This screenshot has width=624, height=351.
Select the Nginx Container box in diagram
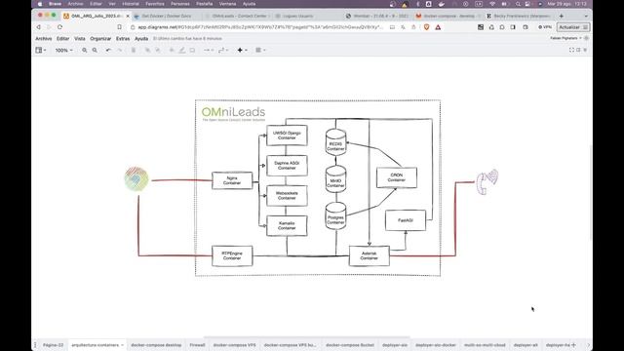232,180
